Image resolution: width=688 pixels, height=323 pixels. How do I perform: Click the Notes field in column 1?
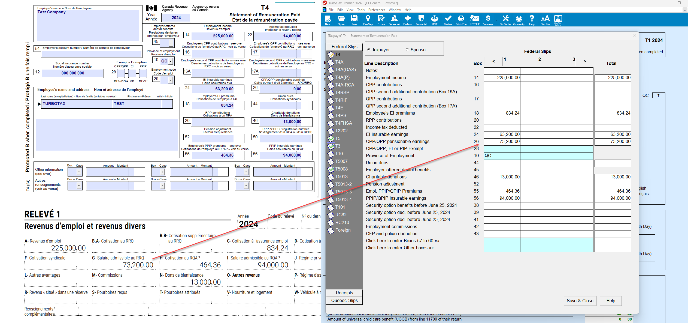click(502, 71)
